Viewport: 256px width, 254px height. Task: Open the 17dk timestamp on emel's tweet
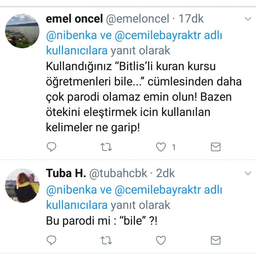click(x=191, y=19)
